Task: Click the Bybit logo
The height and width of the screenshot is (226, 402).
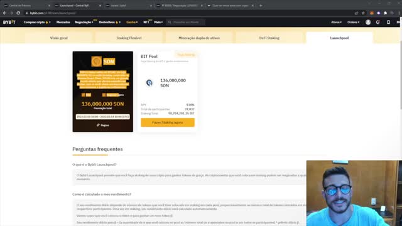Action: click(x=9, y=23)
